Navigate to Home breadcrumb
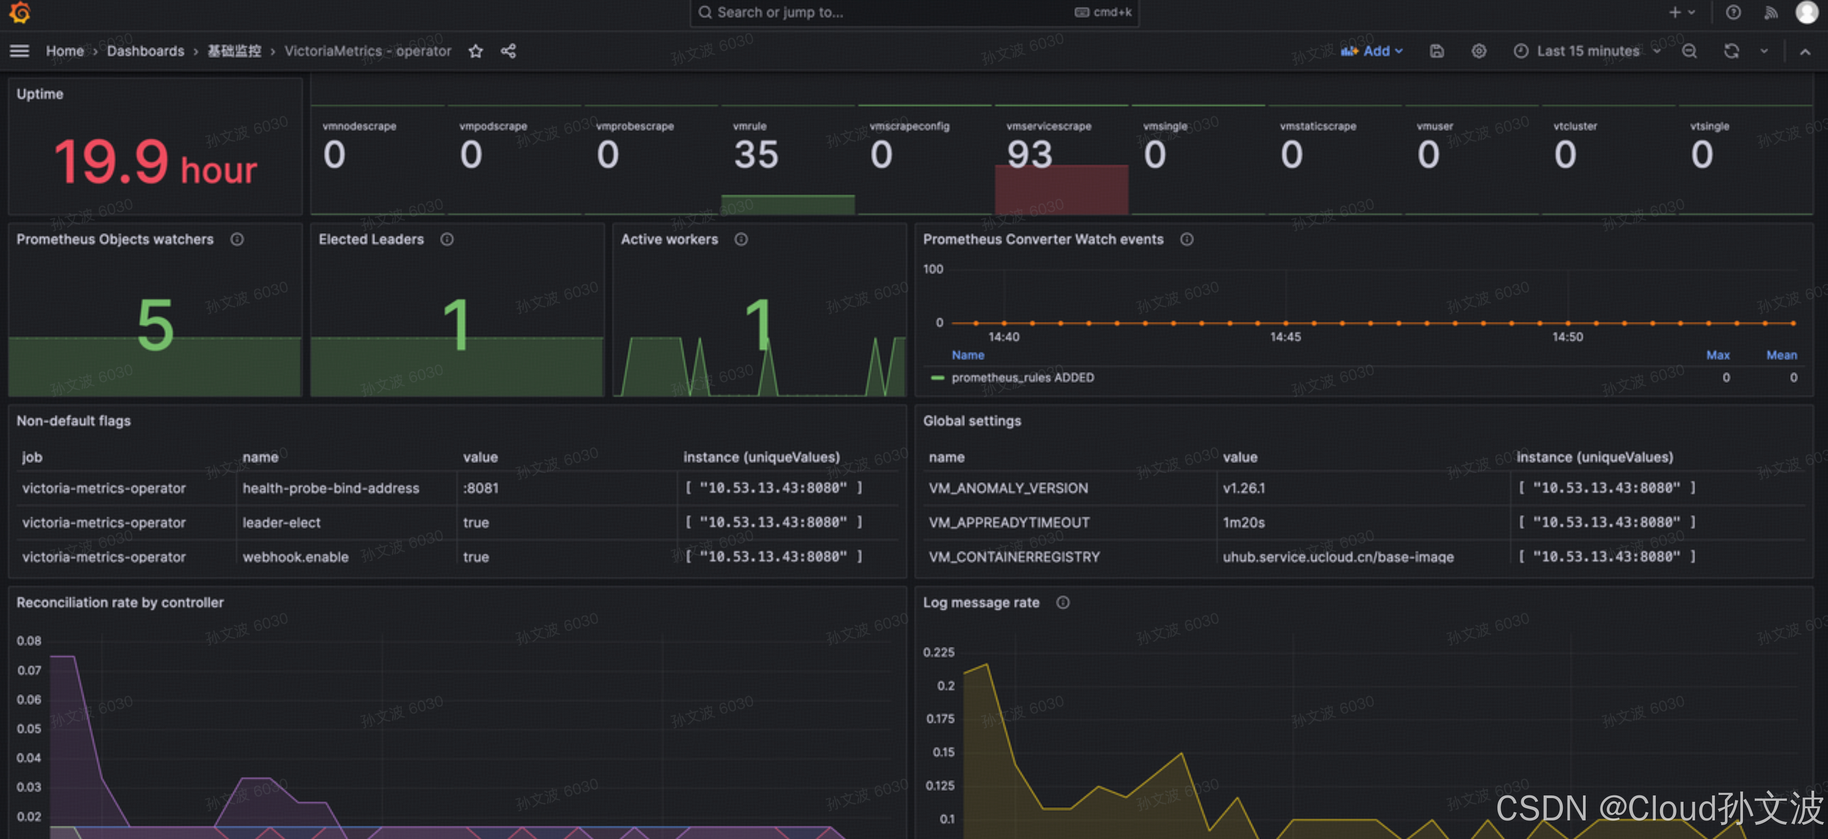The width and height of the screenshot is (1828, 839). (65, 51)
